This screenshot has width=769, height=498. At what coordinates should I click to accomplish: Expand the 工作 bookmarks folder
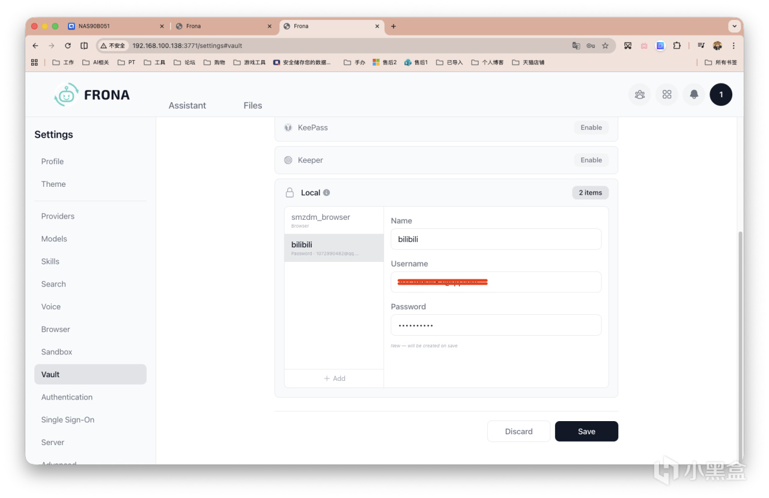pos(63,62)
